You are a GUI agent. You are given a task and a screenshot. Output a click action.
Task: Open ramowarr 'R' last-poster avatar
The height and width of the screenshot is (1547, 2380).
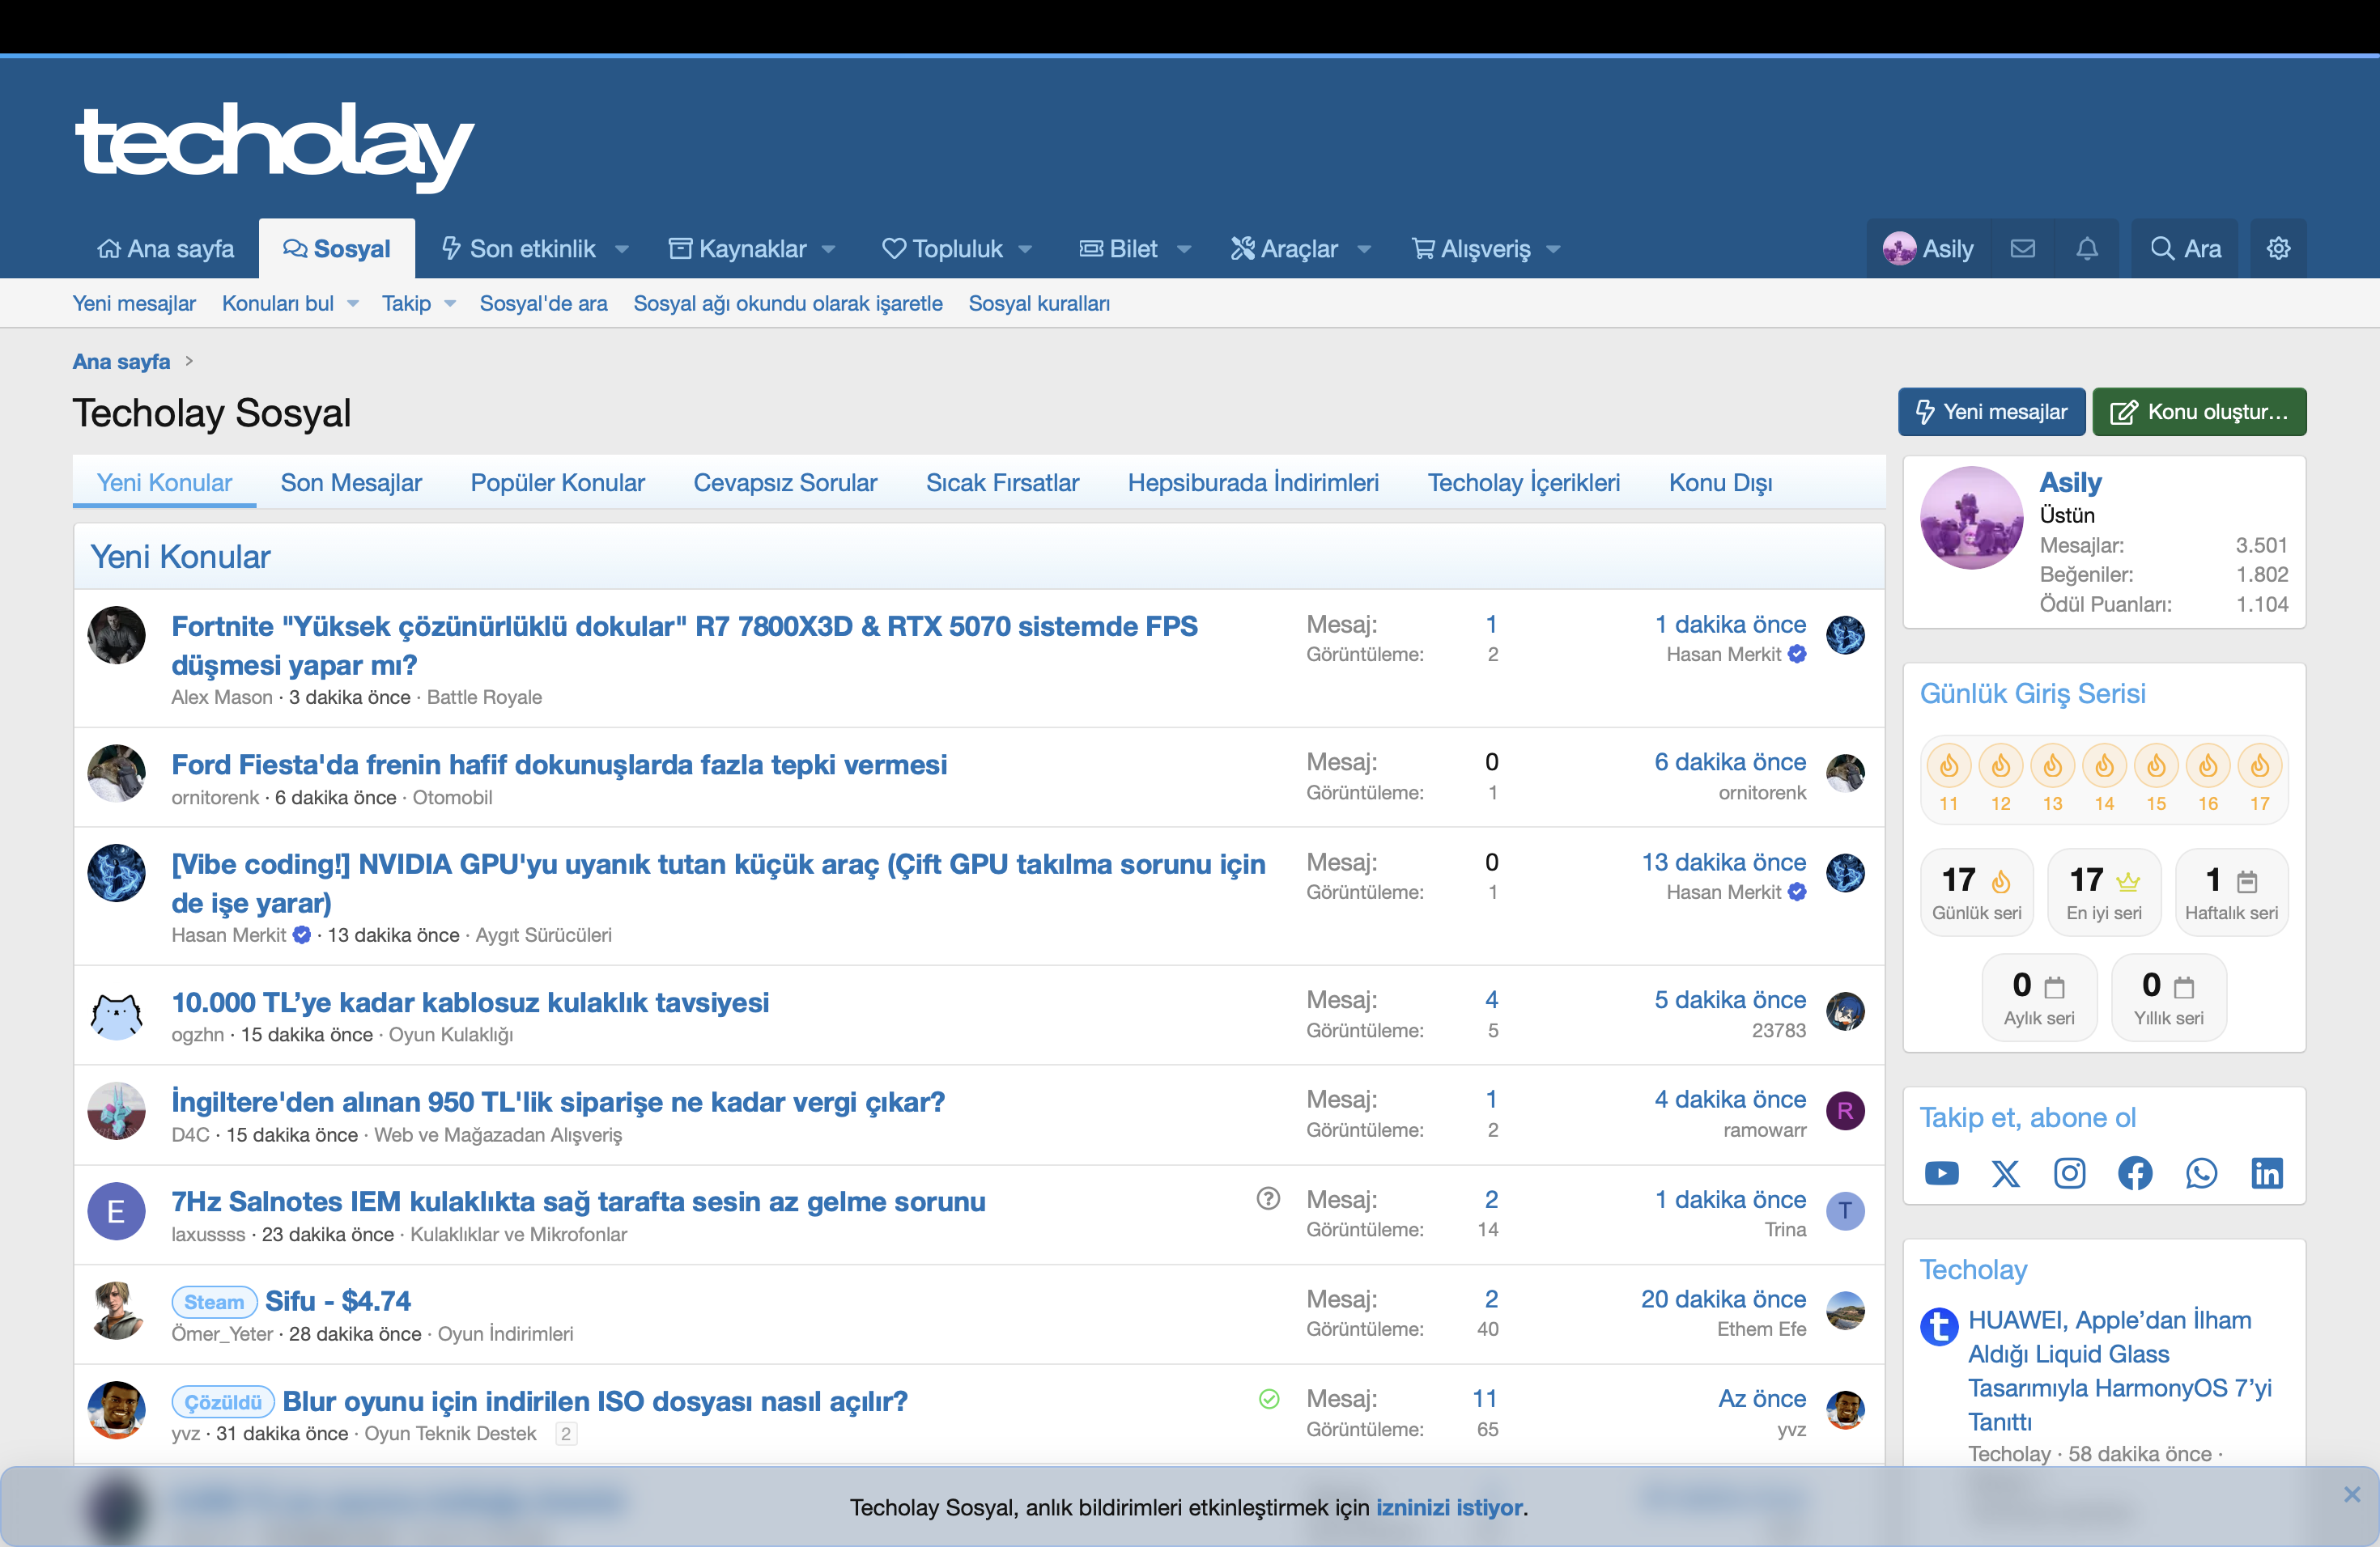tap(1845, 1111)
